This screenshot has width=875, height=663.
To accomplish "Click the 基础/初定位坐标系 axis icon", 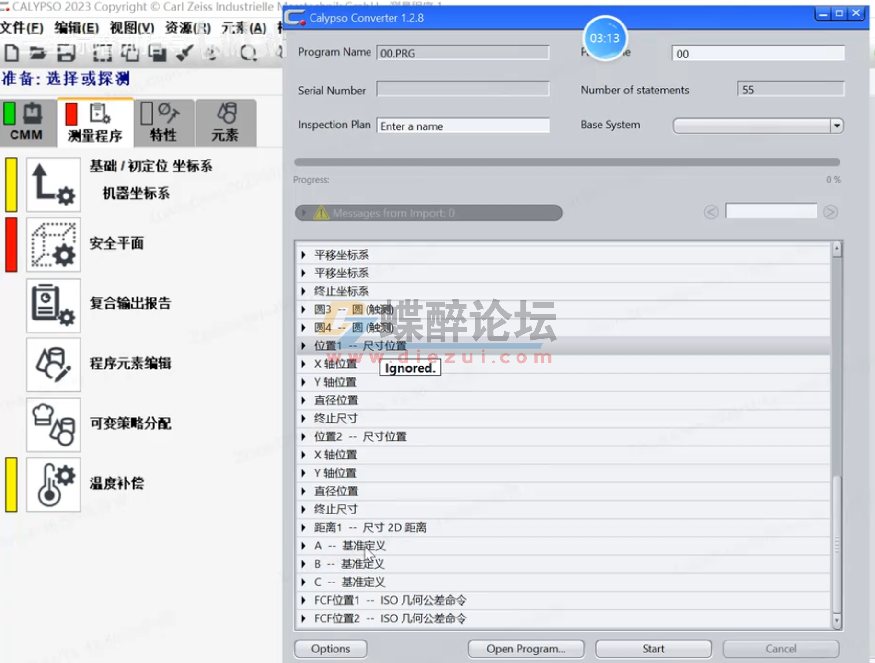I will click(53, 184).
